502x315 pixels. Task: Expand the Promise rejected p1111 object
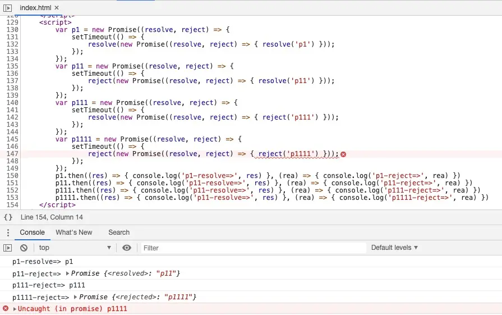point(76,297)
